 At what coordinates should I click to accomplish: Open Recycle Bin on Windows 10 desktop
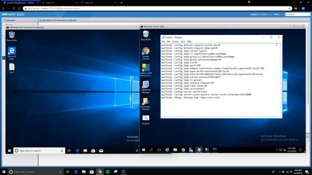[12, 36]
